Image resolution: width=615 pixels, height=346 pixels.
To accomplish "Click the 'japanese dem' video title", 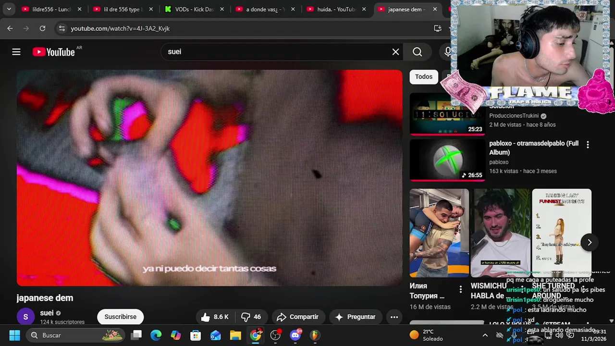I will click(45, 298).
